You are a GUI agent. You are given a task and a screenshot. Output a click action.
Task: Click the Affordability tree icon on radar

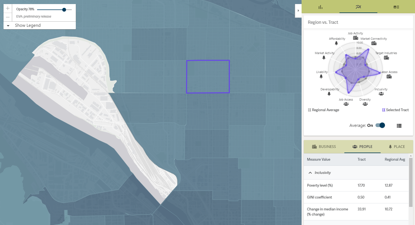336,43
